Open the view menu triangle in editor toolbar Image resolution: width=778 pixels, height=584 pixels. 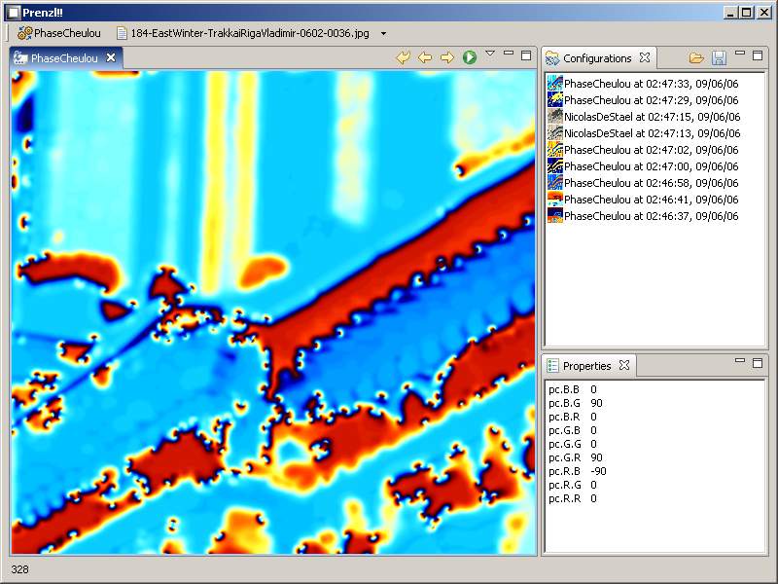490,54
